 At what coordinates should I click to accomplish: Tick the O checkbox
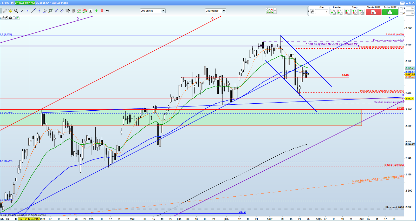(401, 14)
